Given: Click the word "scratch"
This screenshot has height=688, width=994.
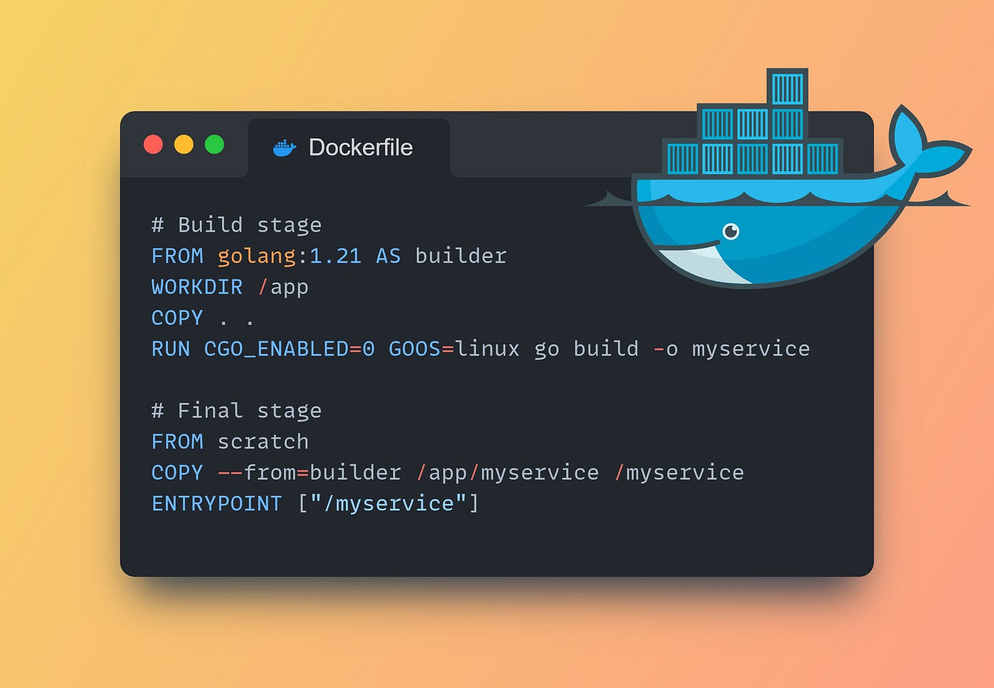Looking at the screenshot, I should coord(263,442).
